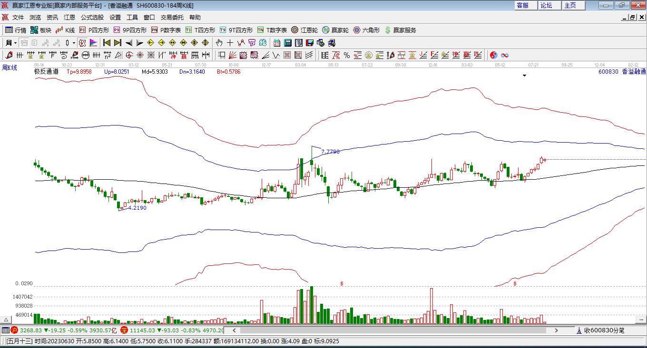Viewport: 647px width, 348px height.
Task: Click the 深 Shenzhen index icon
Action: coord(124,330)
